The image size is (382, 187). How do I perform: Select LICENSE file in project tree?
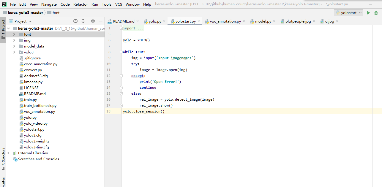(29, 88)
